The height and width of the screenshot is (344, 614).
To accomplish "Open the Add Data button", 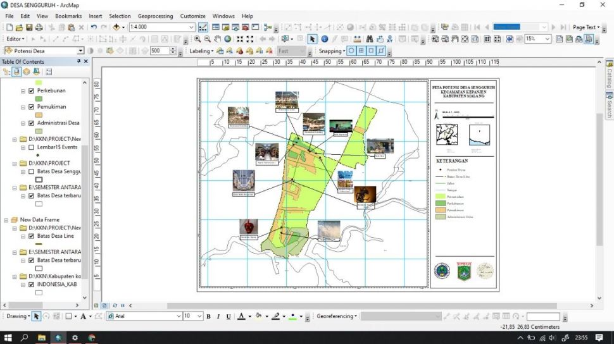I will pyautogui.click(x=116, y=27).
